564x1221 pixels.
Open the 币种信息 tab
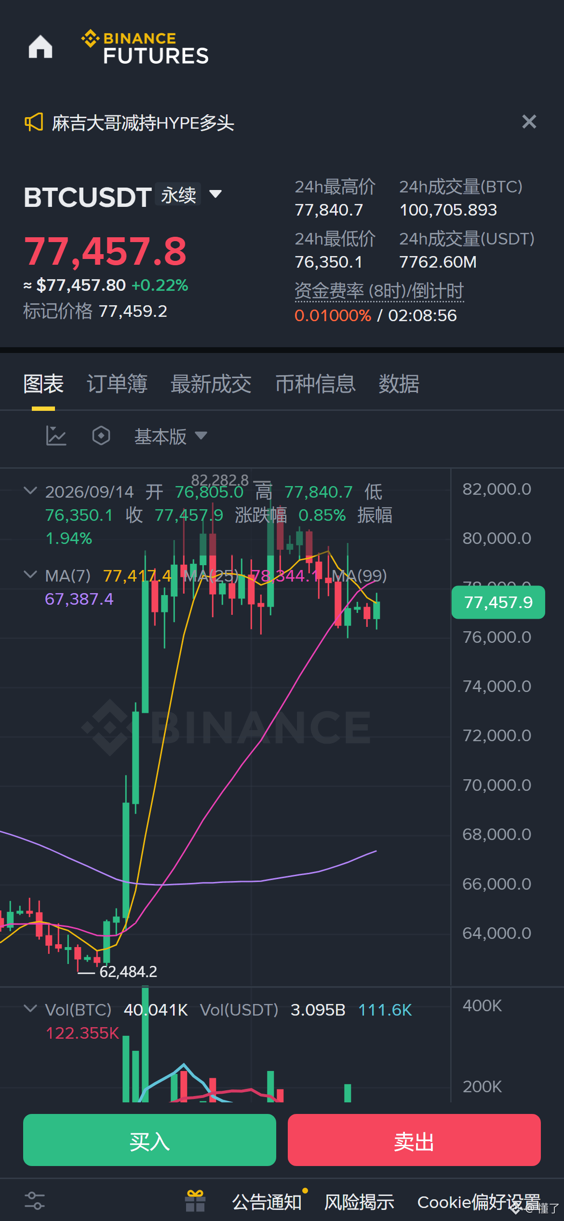(x=315, y=384)
